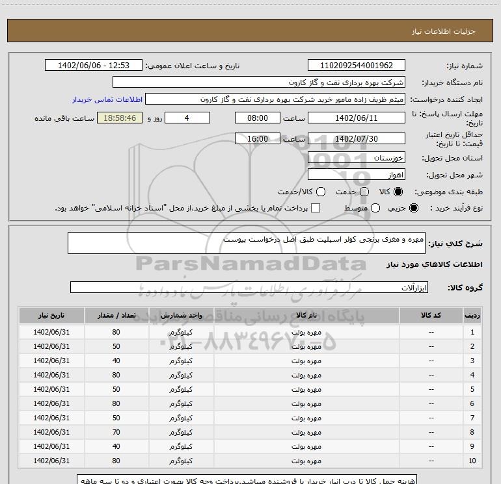Open the اطلاعات تماس خریدار link
The height and width of the screenshot is (484, 501).
tap(107, 99)
